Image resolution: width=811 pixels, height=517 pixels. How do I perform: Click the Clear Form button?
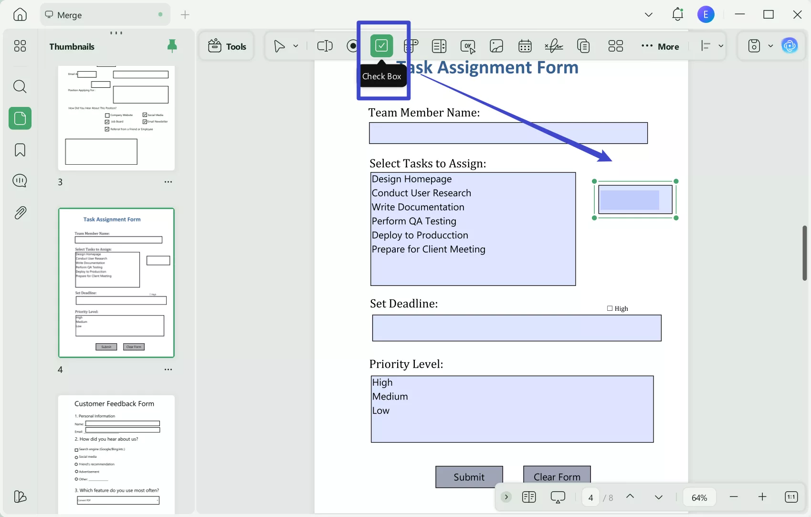557,476
